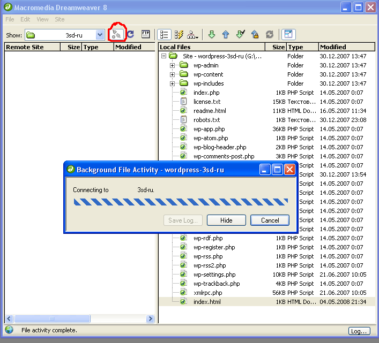The height and width of the screenshot is (343, 379).
Task: Expand the wp-content folder
Action: tap(172, 74)
